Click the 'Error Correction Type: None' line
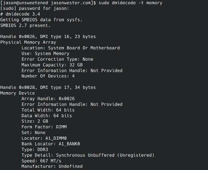 click(x=57, y=59)
